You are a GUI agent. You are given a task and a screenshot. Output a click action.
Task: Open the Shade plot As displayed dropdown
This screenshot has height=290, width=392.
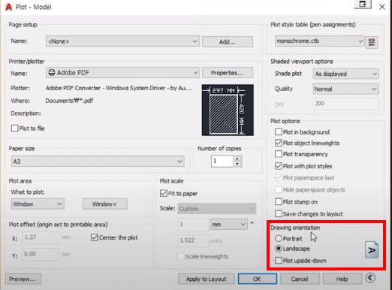(x=345, y=74)
